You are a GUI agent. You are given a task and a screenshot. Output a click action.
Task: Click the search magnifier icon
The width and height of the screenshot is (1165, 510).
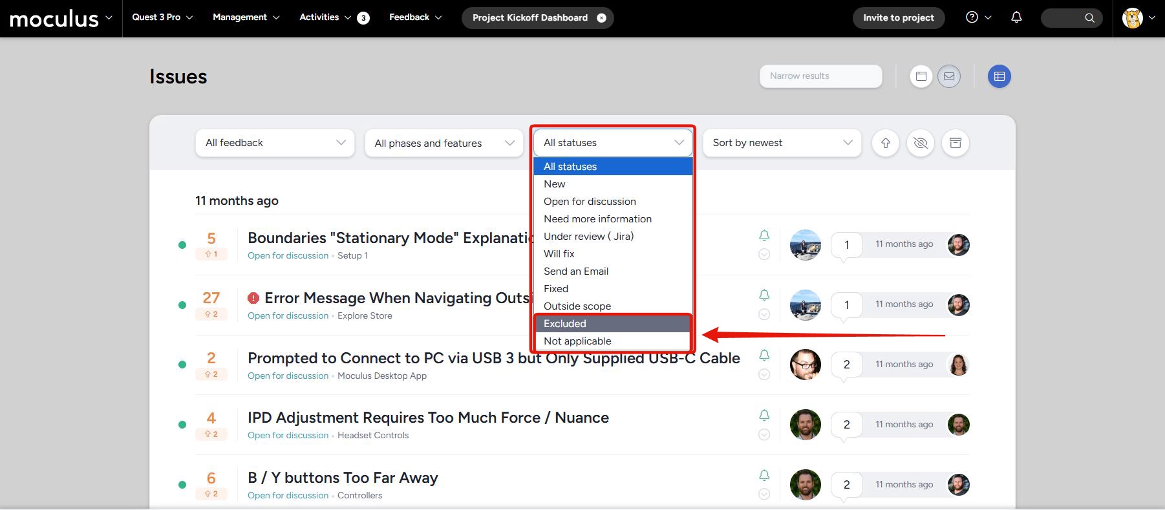pos(1089,18)
